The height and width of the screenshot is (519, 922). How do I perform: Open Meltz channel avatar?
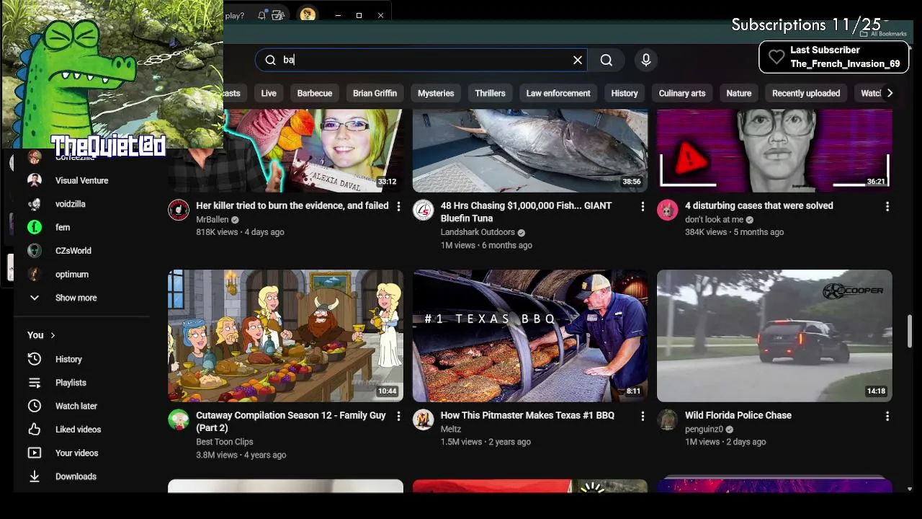[x=423, y=420]
